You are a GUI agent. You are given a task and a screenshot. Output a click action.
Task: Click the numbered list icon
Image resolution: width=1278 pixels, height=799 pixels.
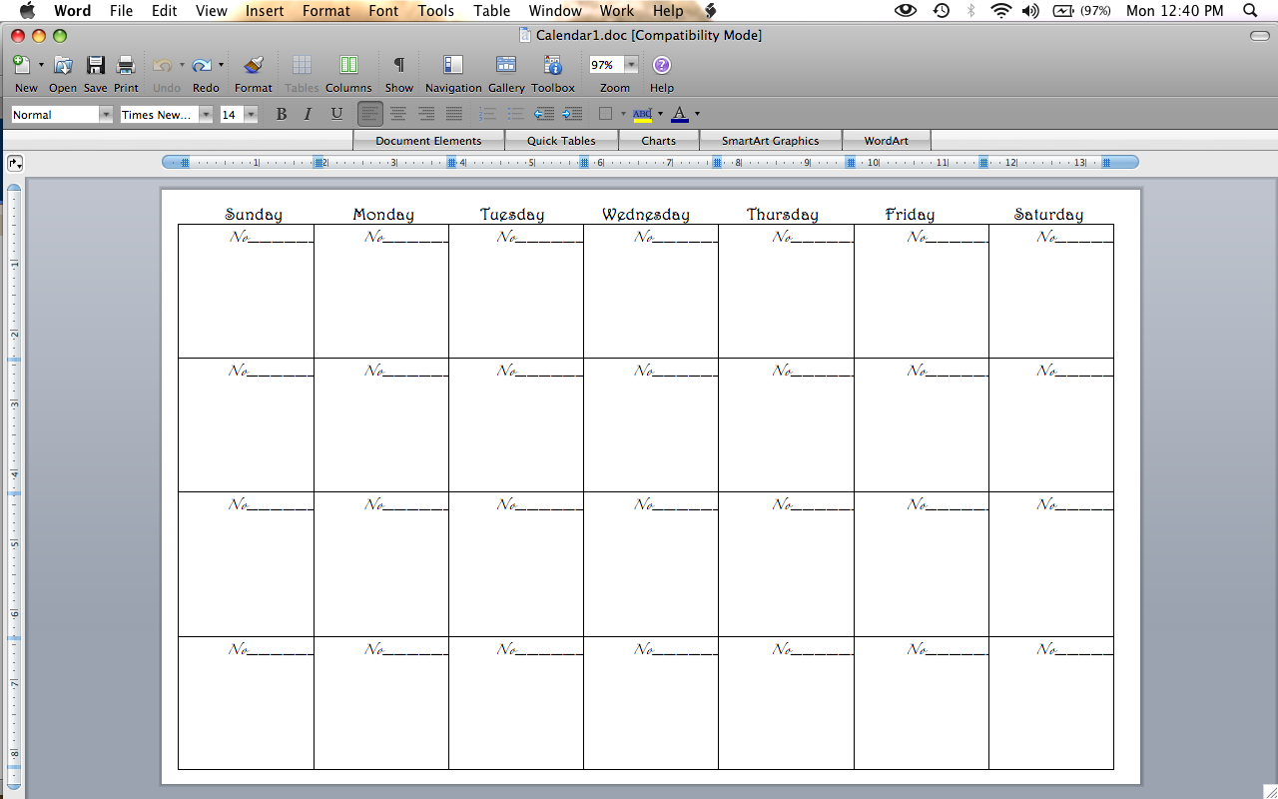point(487,114)
